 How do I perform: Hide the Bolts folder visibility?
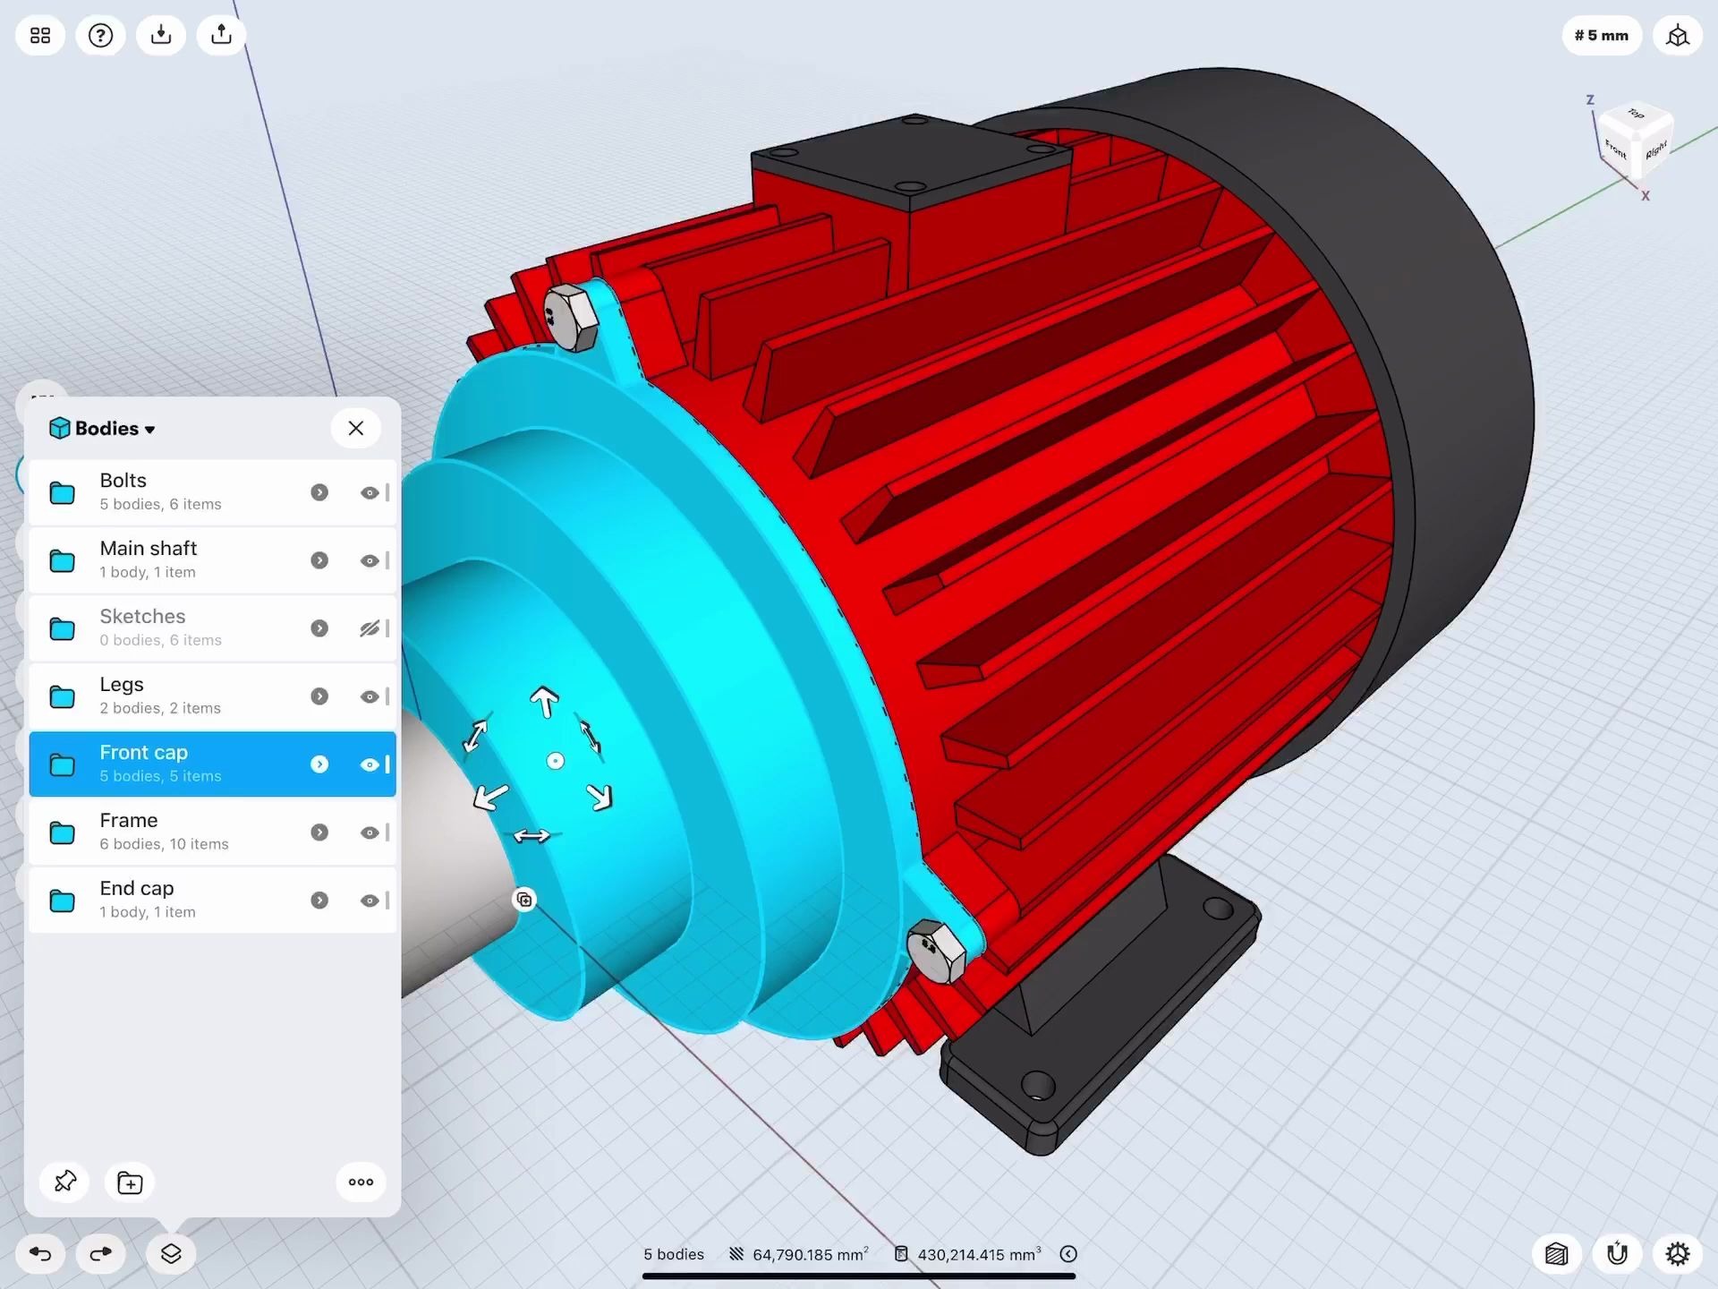370,491
